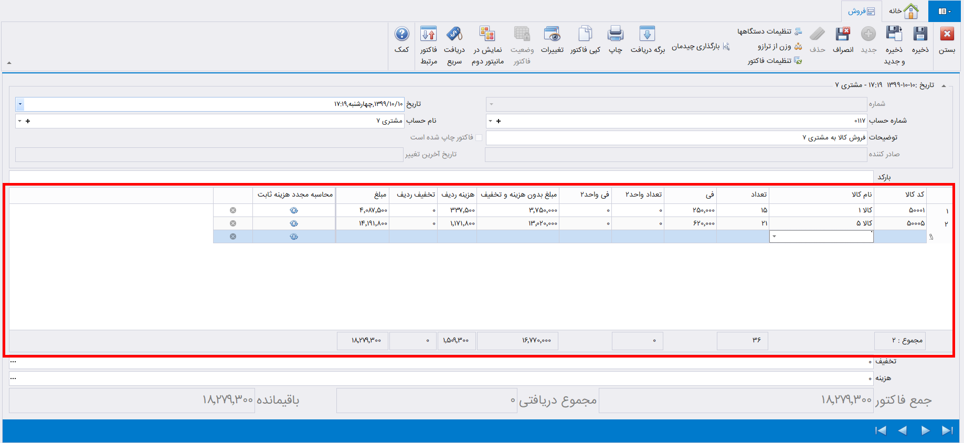The height and width of the screenshot is (443, 964).
Task: Click the کپی فاکتور icon
Action: pyautogui.click(x=585, y=35)
